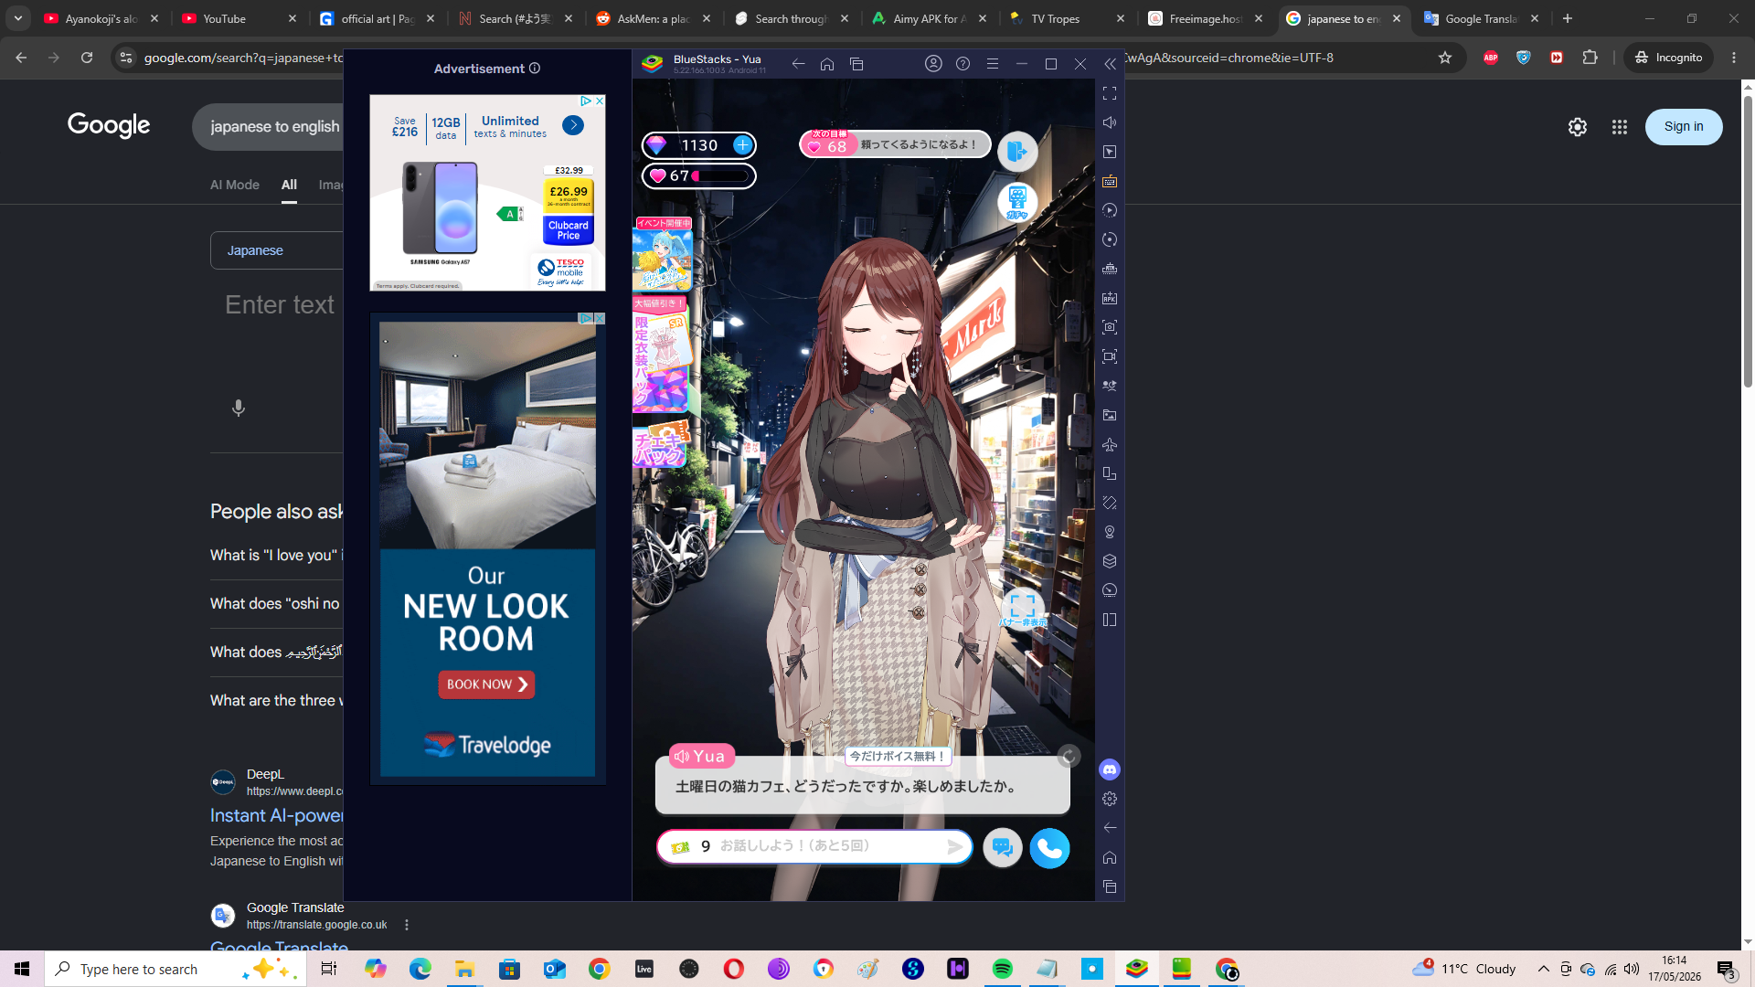Image resolution: width=1755 pixels, height=987 pixels.
Task: Open DeepL Instant AI-powered result link
Action: point(277,815)
